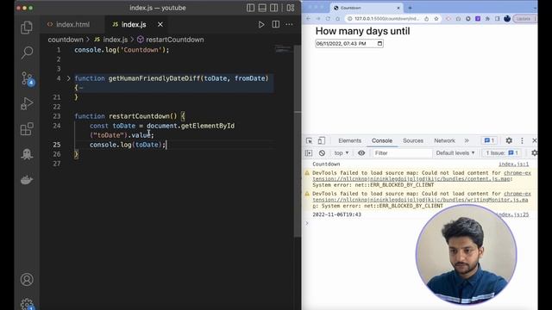Screen dimensions: 552x310
Task: Open DevTools Settings gear
Action: pos(509,140)
